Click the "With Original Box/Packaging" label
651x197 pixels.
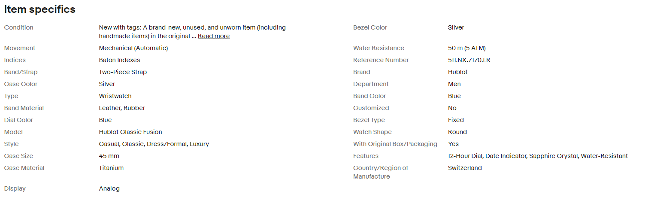click(395, 144)
